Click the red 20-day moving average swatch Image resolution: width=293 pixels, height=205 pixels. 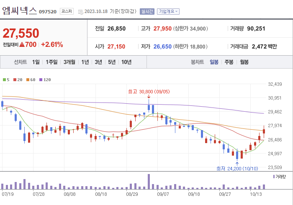(x=15, y=80)
